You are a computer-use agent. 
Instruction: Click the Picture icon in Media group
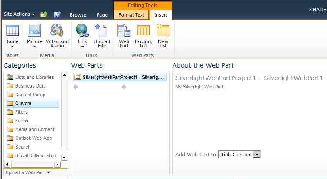tap(34, 30)
